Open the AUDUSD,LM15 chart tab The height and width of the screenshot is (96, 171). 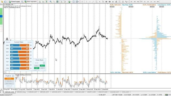(56, 92)
